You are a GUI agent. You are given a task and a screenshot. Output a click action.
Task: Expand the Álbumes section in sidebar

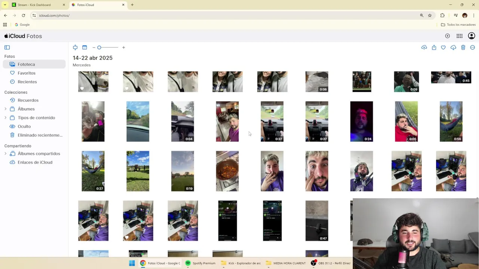point(5,109)
